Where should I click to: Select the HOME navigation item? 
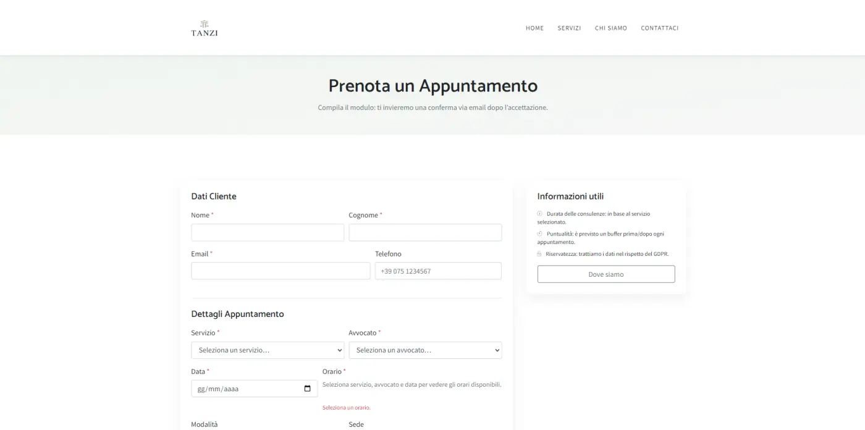pos(534,28)
